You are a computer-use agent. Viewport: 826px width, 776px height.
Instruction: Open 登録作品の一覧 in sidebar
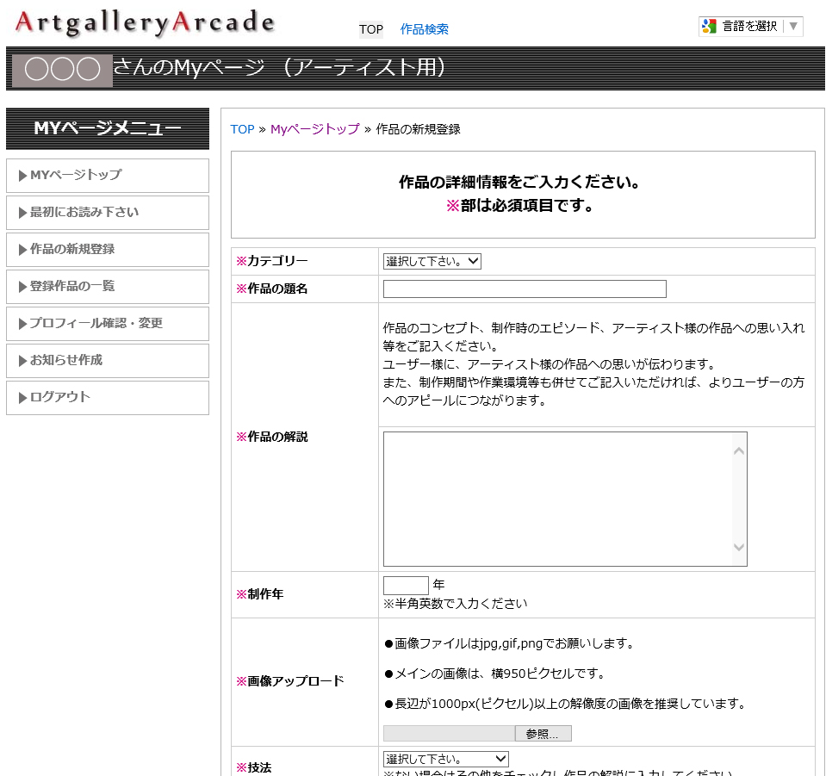108,286
